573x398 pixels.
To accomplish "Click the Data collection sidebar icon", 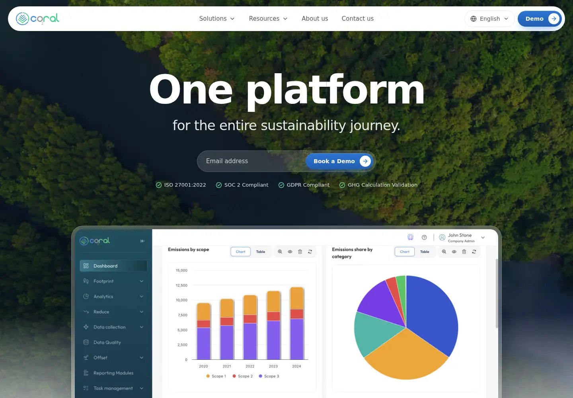I will pyautogui.click(x=86, y=327).
